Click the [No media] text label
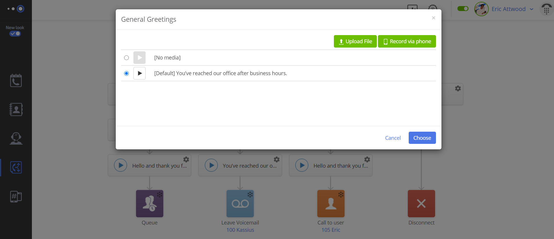Image resolution: width=554 pixels, height=239 pixels. (167, 58)
